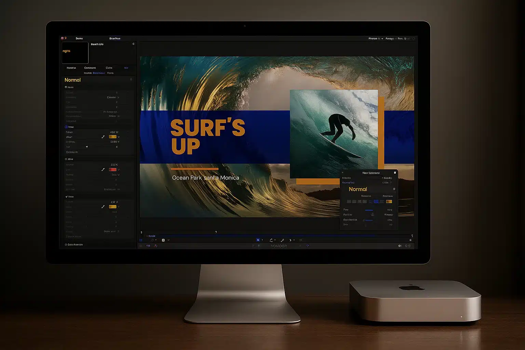Viewport: 525px width, 350px height.
Task: Click the red app icon at top left
Action: click(62, 38)
